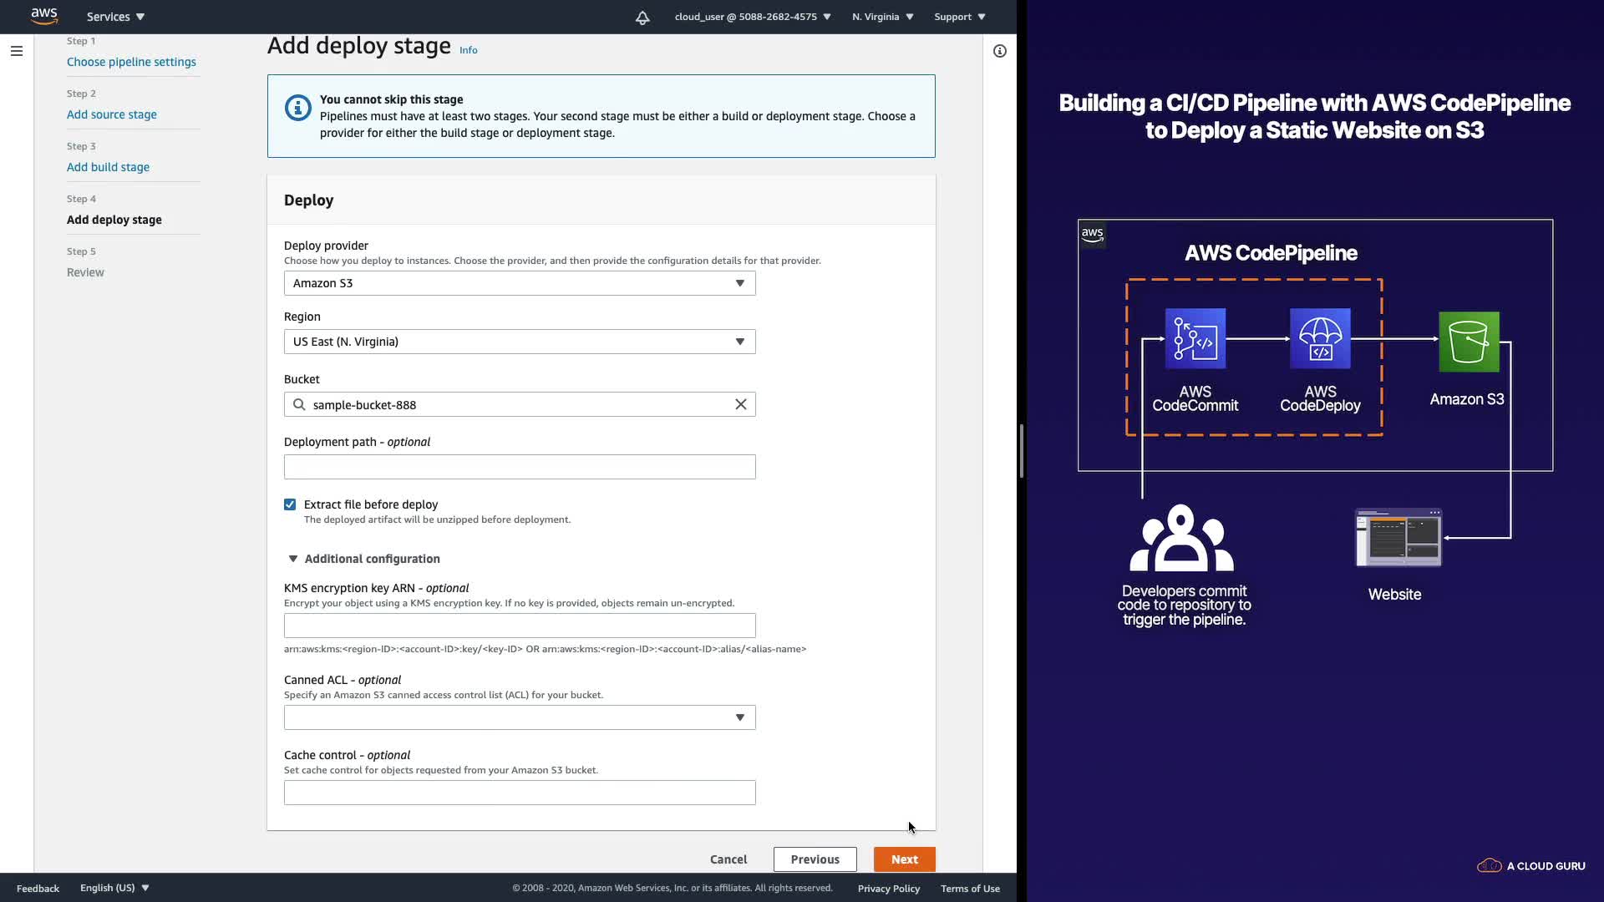
Task: Click the AWS CodeDeploy diagram icon
Action: (x=1319, y=338)
